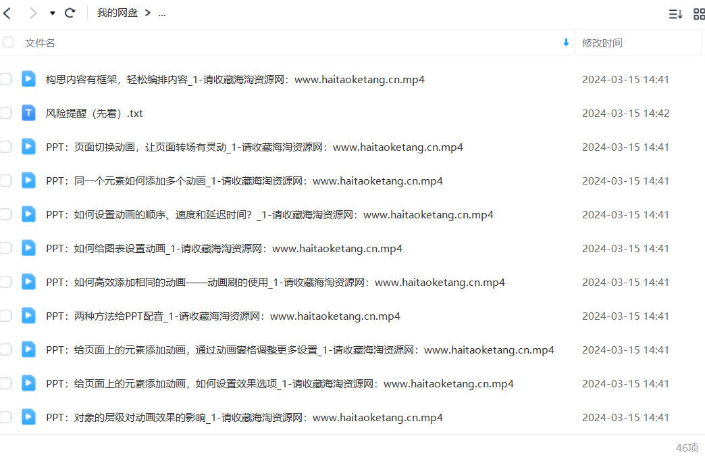Select file name PPT：两种方法给PPT配音
705x457 pixels.
point(223,316)
